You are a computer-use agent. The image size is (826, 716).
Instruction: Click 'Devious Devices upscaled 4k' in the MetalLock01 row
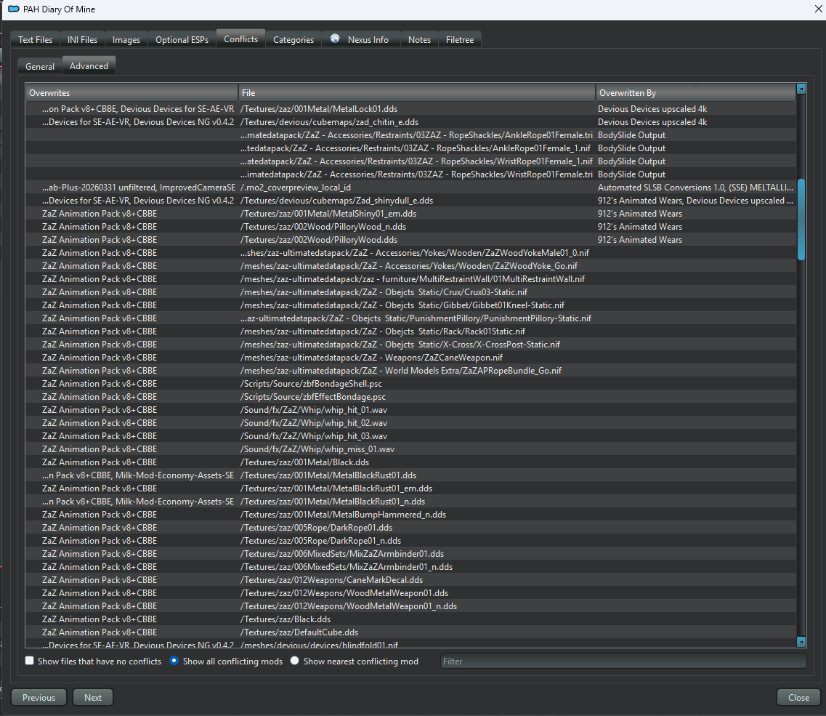[652, 108]
